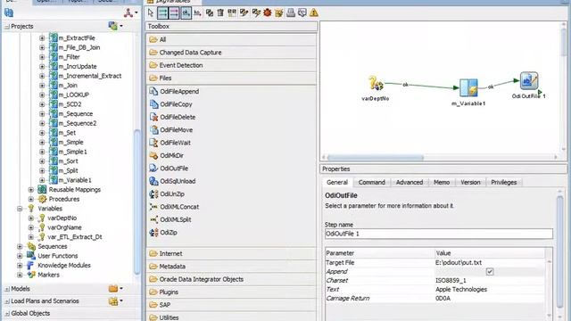This screenshot has width=571, height=321.
Task: Select the OdiZip tool
Action: [169, 232]
